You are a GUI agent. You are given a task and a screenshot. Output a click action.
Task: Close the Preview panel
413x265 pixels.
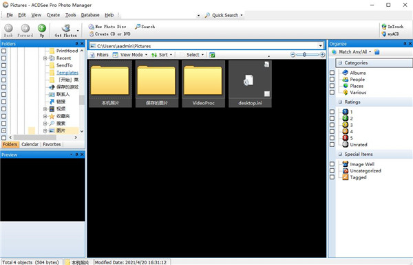[82, 154]
